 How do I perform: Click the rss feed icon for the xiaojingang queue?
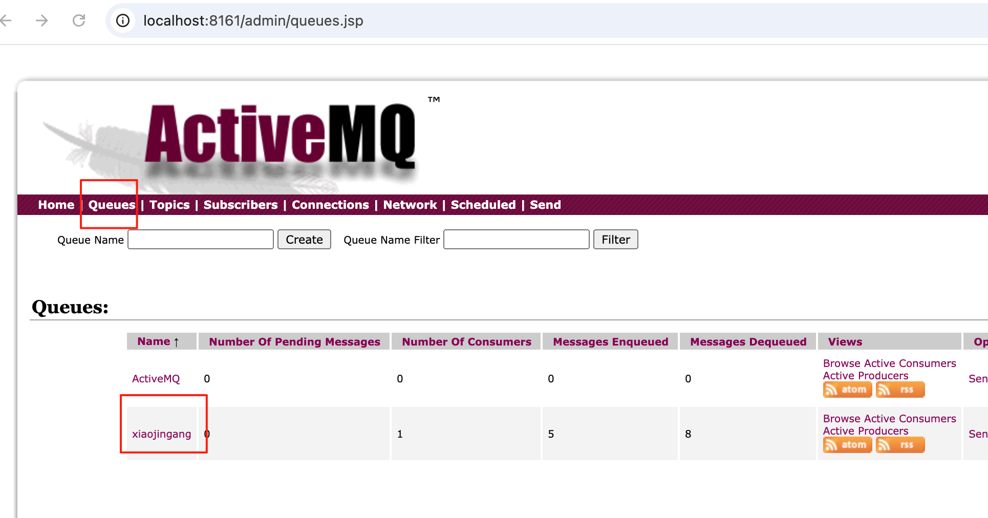[900, 445]
